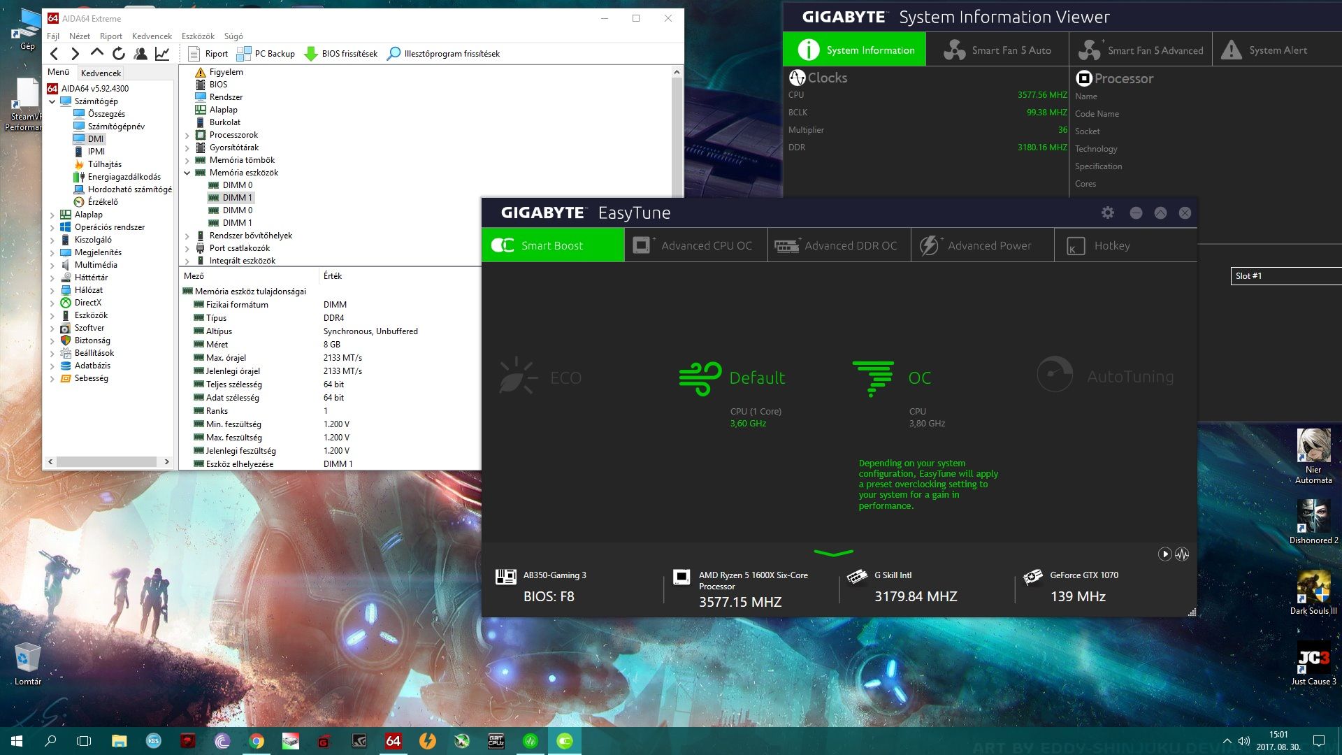Expand Processzorok in DMI list
This screenshot has height=755, width=1342.
[187, 136]
